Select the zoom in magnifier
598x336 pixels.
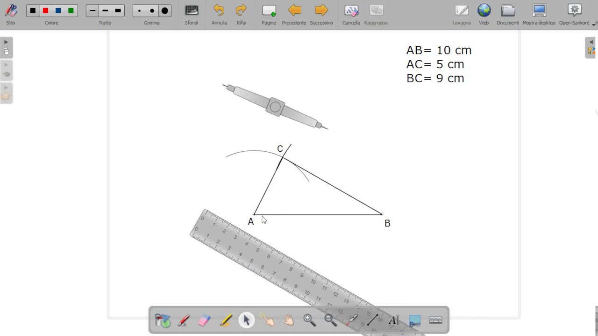tap(309, 320)
